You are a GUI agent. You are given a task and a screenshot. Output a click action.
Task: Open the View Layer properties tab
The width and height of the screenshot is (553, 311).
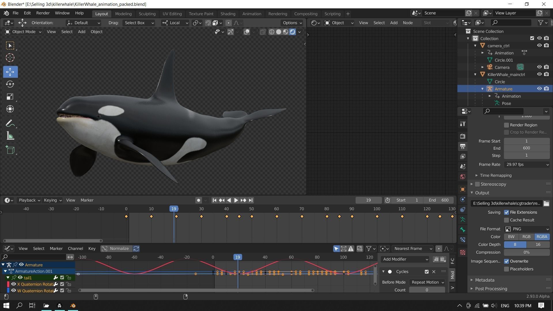click(463, 156)
